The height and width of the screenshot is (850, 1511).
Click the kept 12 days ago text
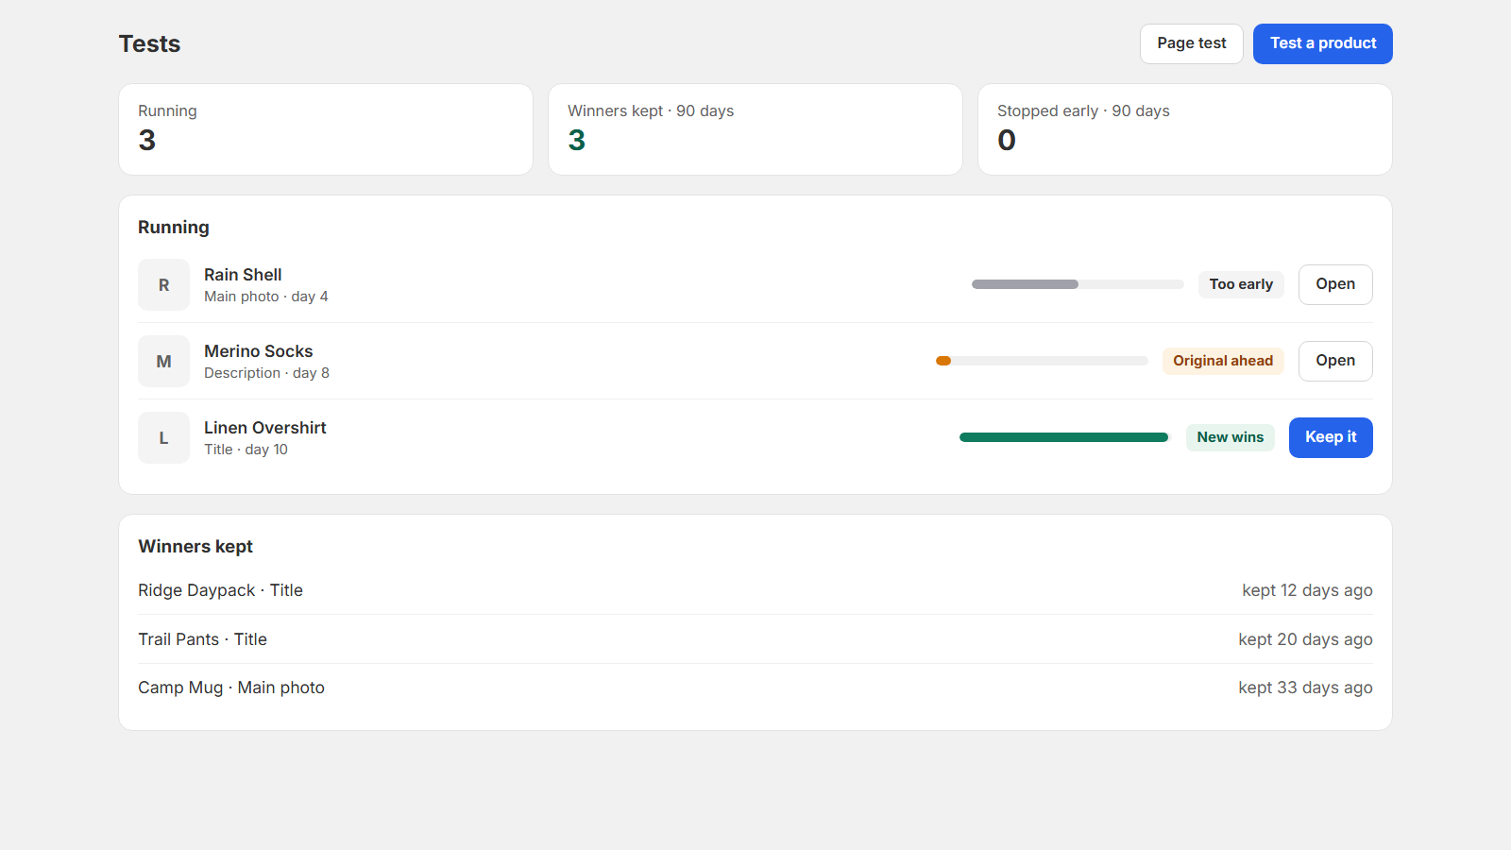[x=1307, y=590]
